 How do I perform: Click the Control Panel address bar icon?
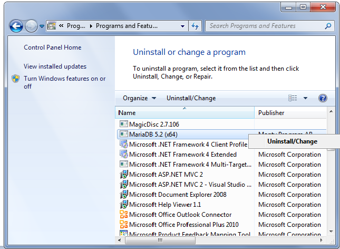[52, 26]
